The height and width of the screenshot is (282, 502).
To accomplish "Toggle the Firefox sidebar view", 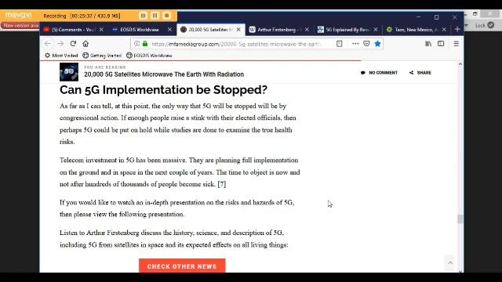I will (x=441, y=44).
